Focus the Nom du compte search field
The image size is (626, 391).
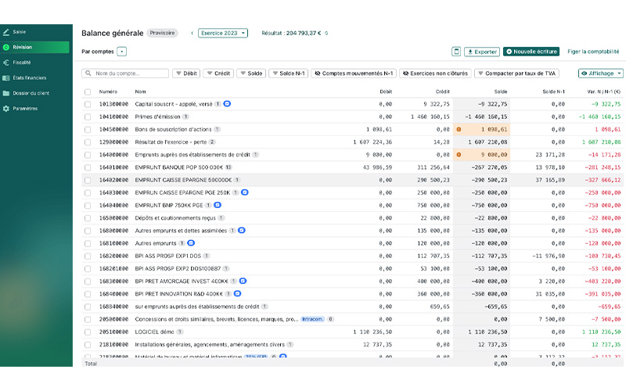[125, 74]
